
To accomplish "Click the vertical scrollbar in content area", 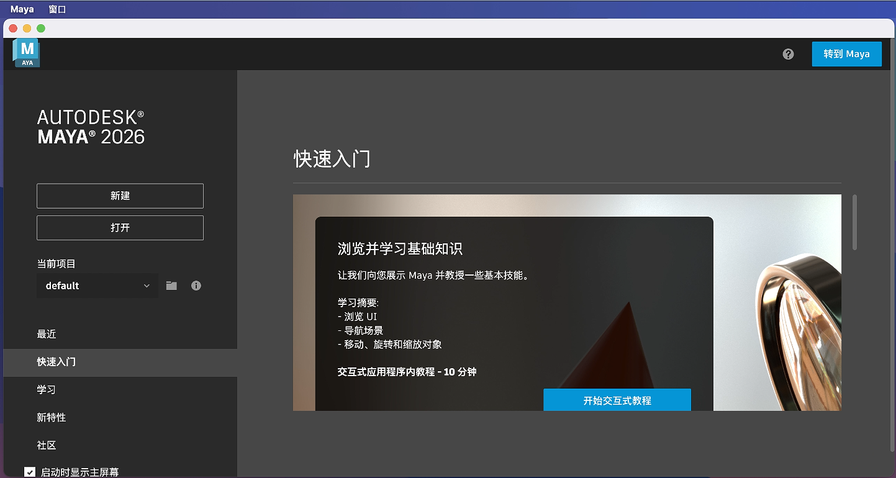I will pyautogui.click(x=854, y=222).
